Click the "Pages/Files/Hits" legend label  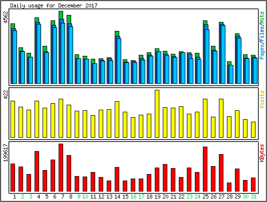click(x=262, y=35)
